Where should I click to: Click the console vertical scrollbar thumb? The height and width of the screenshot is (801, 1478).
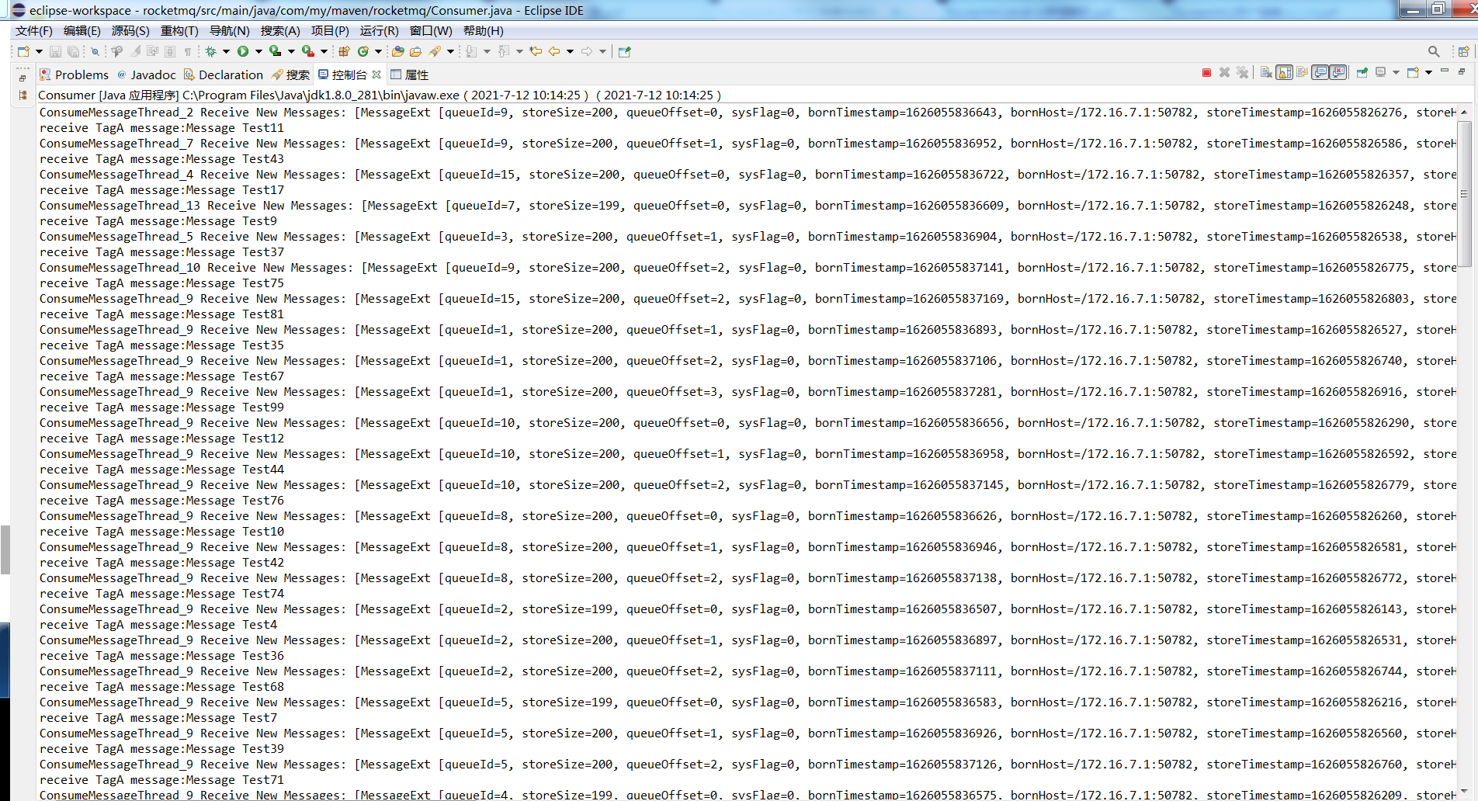(x=1464, y=193)
